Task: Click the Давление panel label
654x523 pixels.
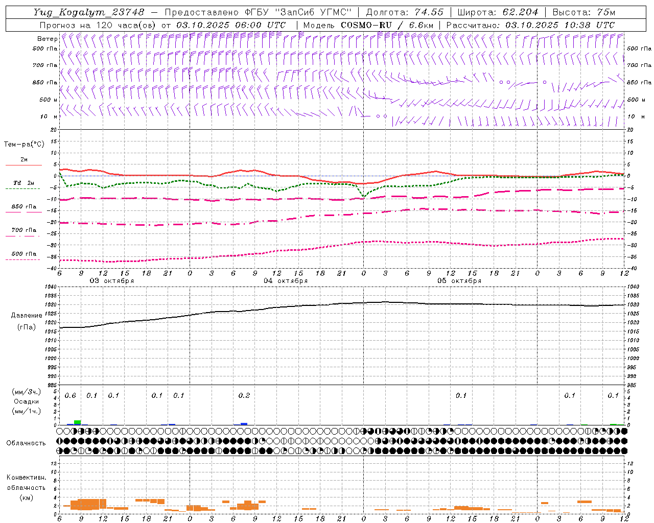Action: 27,316
